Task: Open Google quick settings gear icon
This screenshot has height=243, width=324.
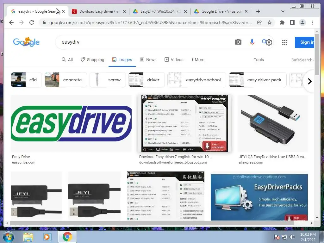Action: [x=269, y=42]
